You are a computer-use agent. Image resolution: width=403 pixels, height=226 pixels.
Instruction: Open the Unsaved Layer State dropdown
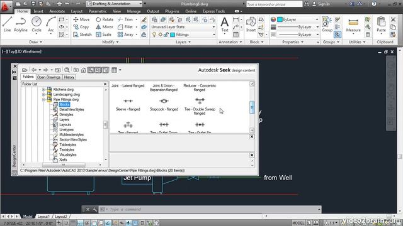coord(213,27)
